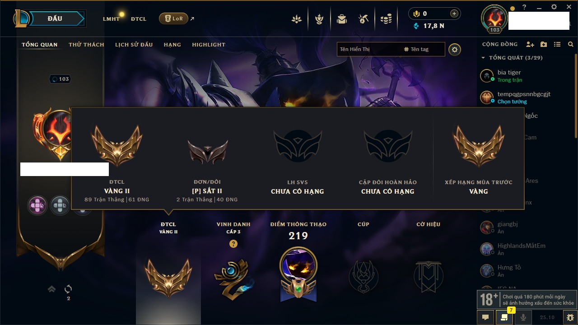The image size is (578, 325).
Task: Open the Store coins icon
Action: 386,19
